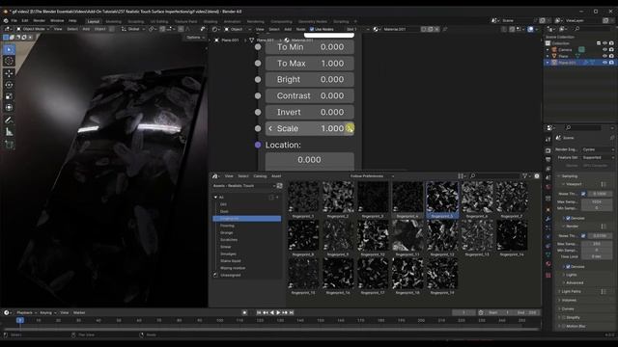618x347 pixels.
Task: Expand the Light Paths panel
Action: click(571, 291)
